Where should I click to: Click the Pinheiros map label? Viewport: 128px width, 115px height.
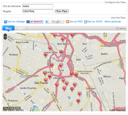pyautogui.click(x=13, y=101)
